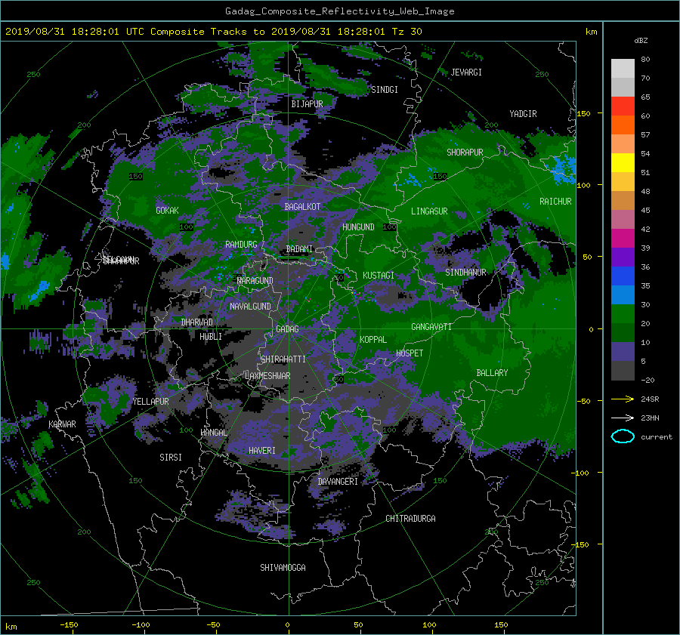The height and width of the screenshot is (635, 680).
Task: Click the BIJAPUR city label
Action: click(307, 104)
